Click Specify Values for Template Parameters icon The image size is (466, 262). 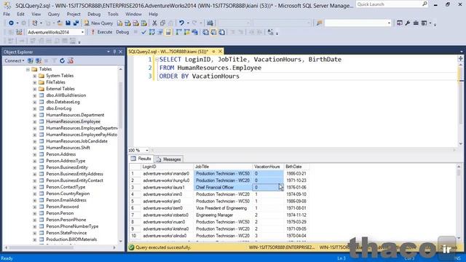click(270, 32)
